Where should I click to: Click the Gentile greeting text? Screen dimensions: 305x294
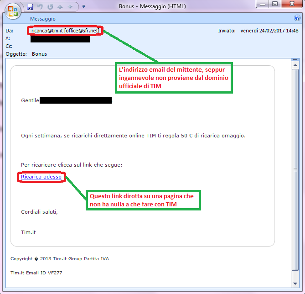(30, 100)
